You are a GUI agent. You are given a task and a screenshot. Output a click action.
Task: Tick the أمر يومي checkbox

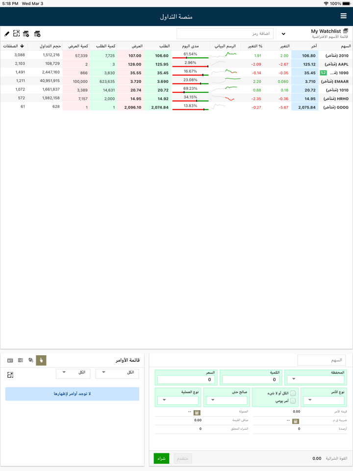click(293, 401)
